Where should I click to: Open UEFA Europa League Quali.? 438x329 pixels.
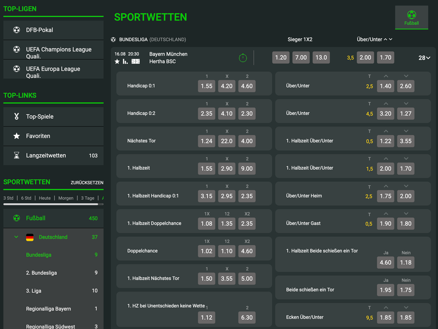point(53,69)
